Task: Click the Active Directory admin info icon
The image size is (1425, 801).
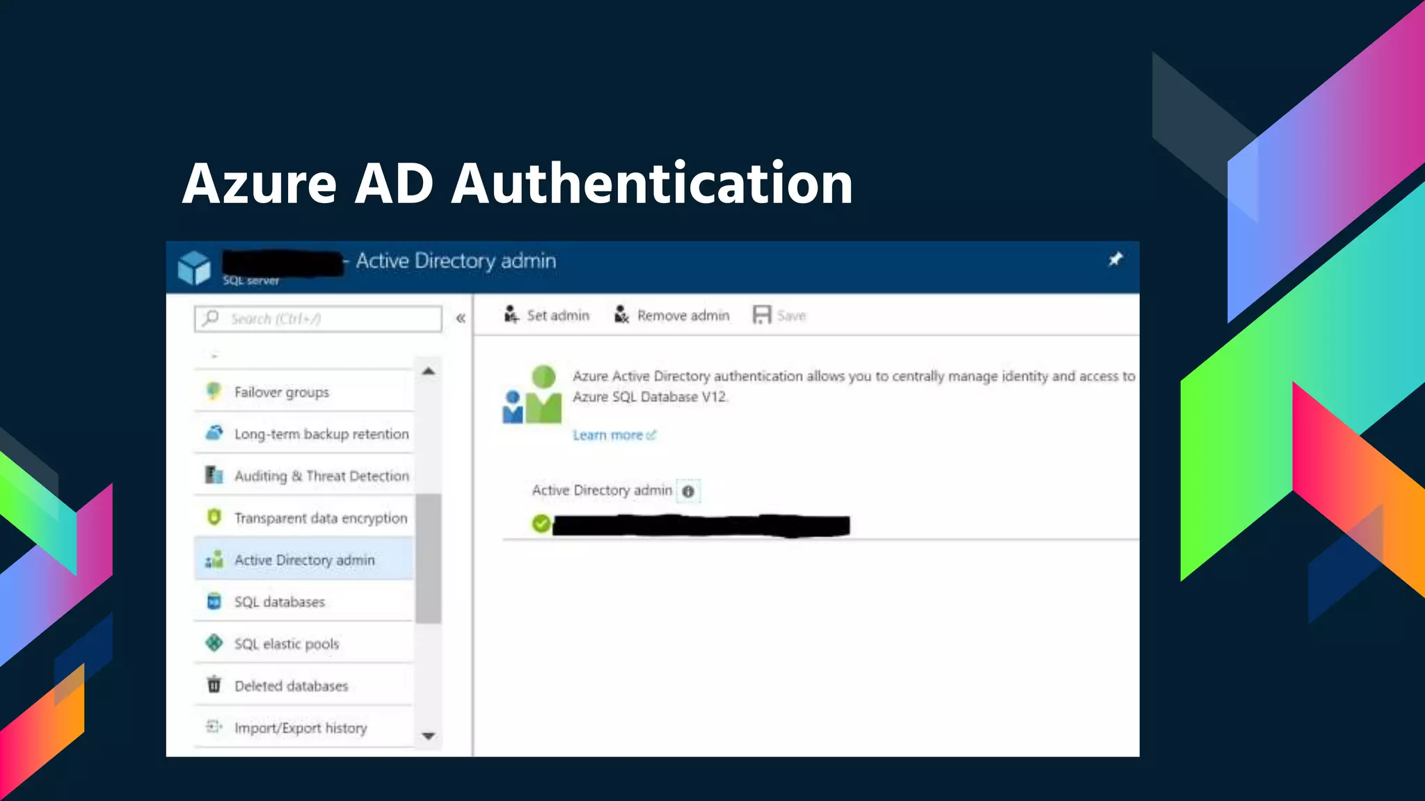Action: [688, 492]
